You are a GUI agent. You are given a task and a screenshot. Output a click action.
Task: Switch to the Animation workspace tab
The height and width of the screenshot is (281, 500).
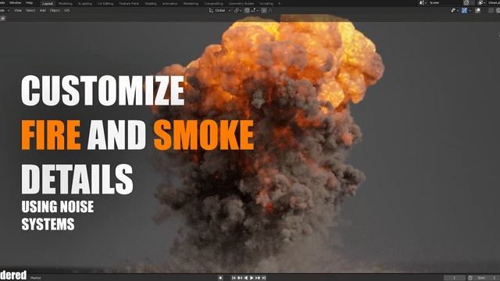point(170,3)
